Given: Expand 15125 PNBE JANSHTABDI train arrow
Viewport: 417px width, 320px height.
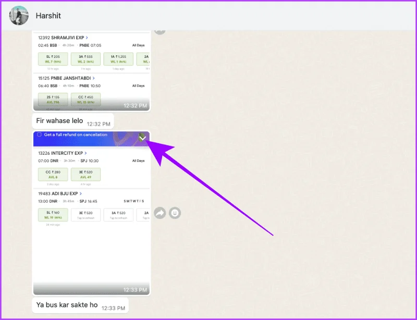Looking at the screenshot, I should pyautogui.click(x=94, y=78).
